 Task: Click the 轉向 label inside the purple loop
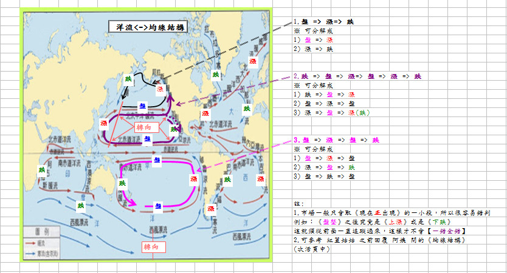tap(147, 127)
